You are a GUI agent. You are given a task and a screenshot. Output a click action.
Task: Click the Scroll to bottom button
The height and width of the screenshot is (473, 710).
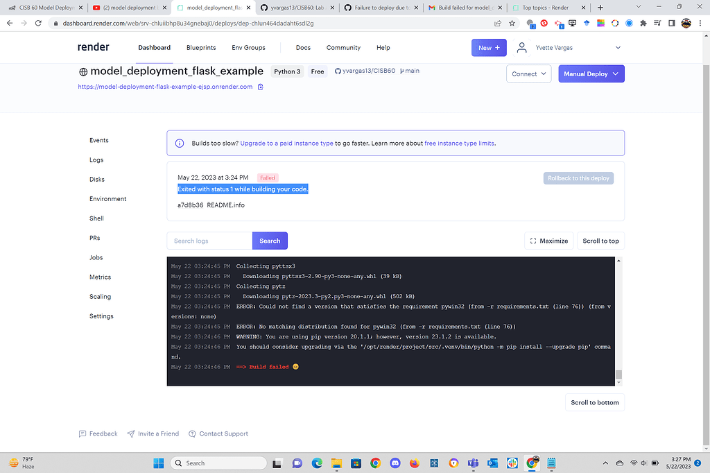[594, 402]
